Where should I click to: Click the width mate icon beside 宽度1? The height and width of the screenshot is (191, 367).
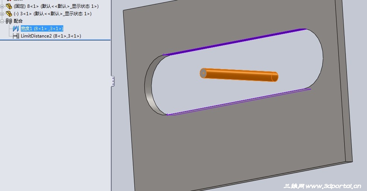(16, 29)
